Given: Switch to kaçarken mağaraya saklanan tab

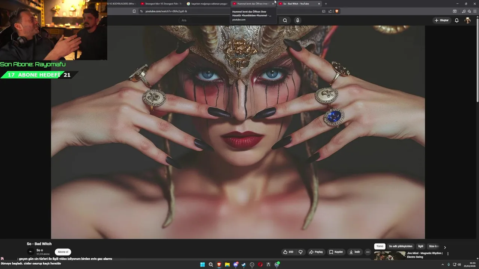Looking at the screenshot, I should 207,4.
